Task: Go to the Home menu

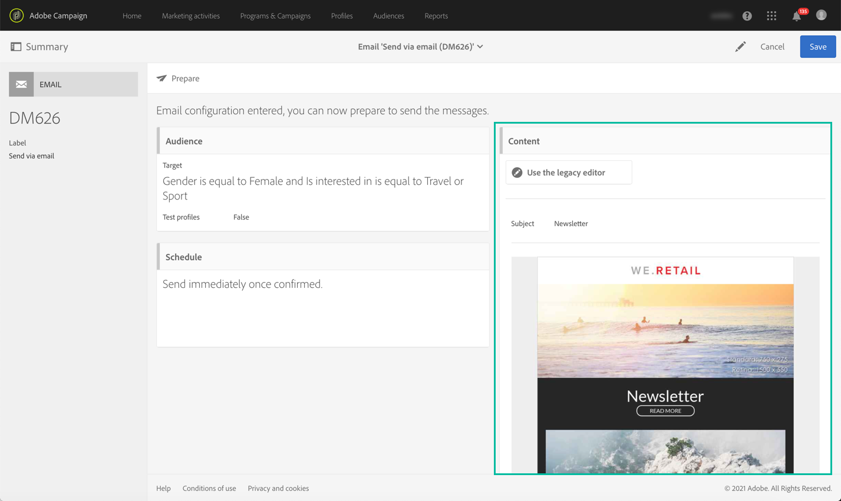Action: pos(132,16)
